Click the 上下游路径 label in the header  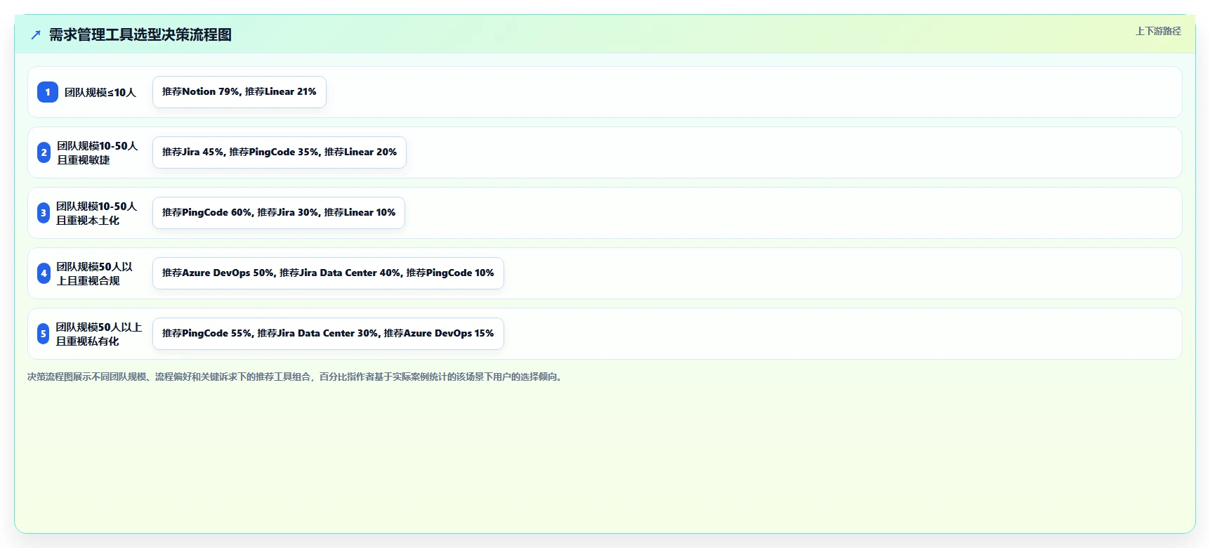(1159, 31)
